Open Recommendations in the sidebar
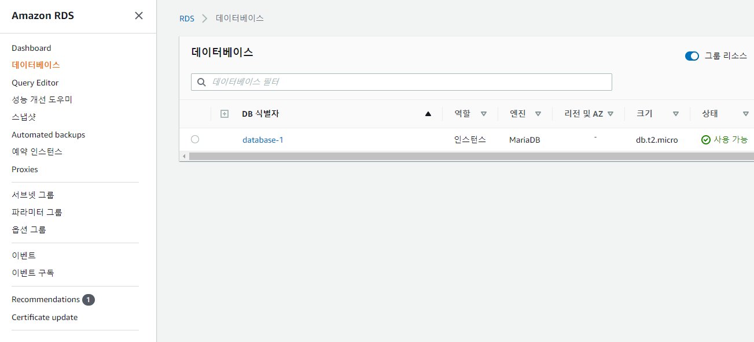This screenshot has height=342, width=754. (46, 299)
